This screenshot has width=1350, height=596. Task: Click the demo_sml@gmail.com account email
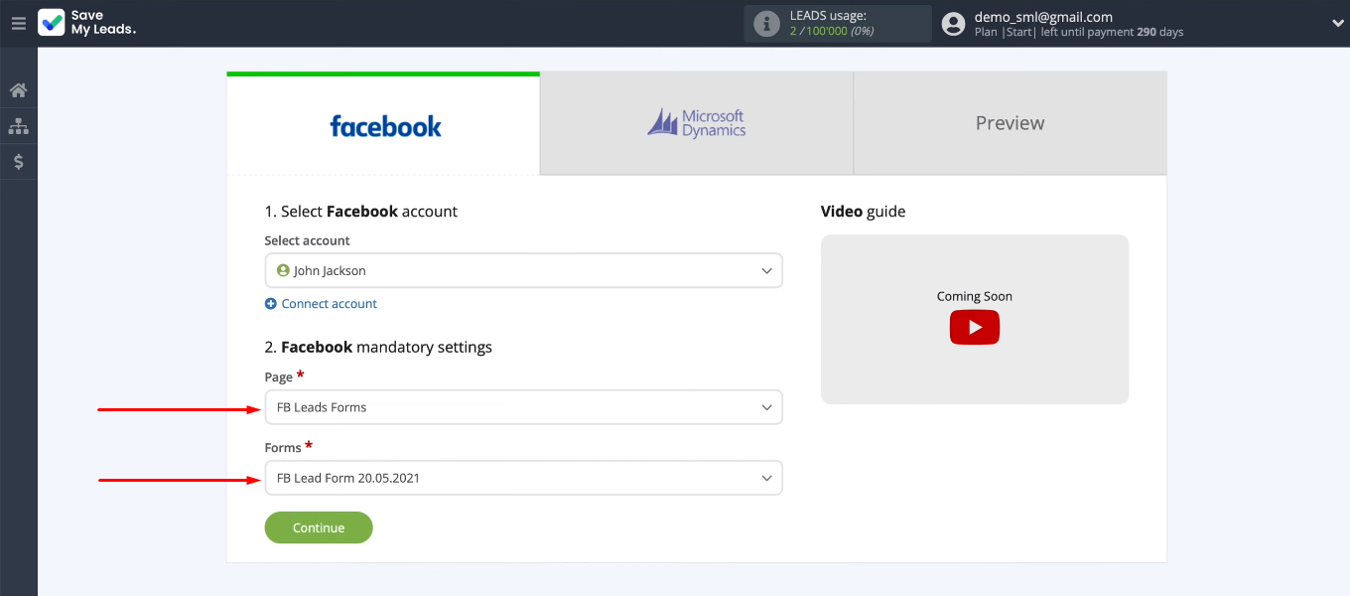1043,17
